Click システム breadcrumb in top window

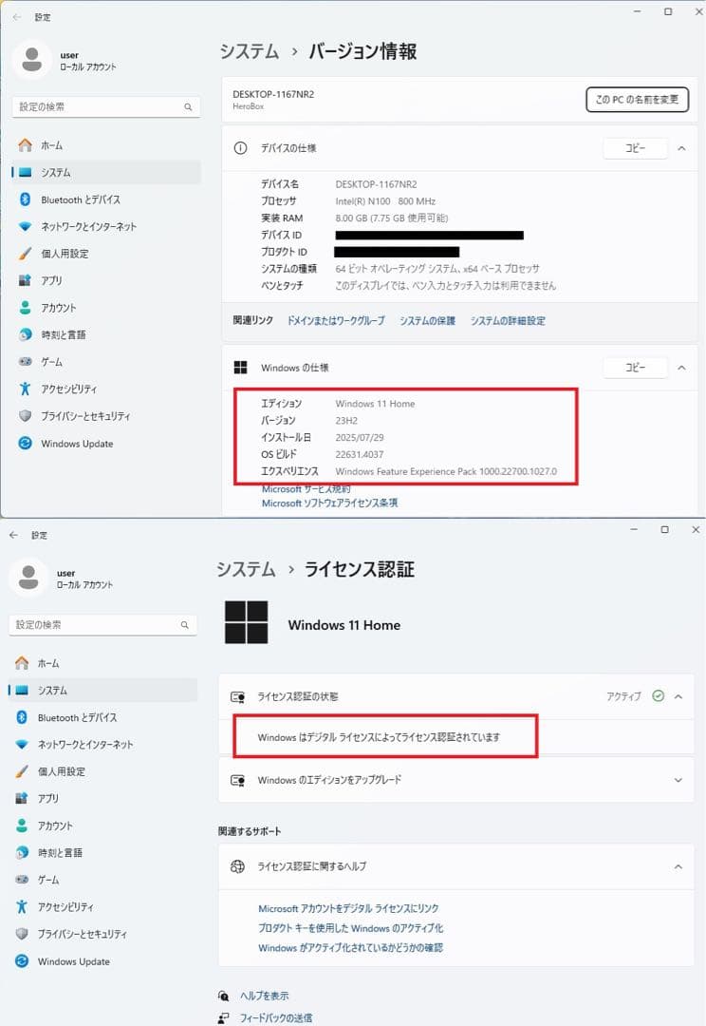(249, 51)
